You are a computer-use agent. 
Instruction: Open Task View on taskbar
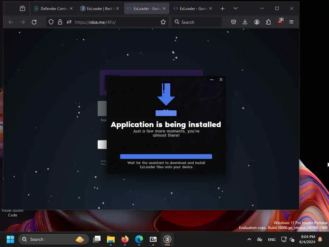pyautogui.click(x=97, y=239)
